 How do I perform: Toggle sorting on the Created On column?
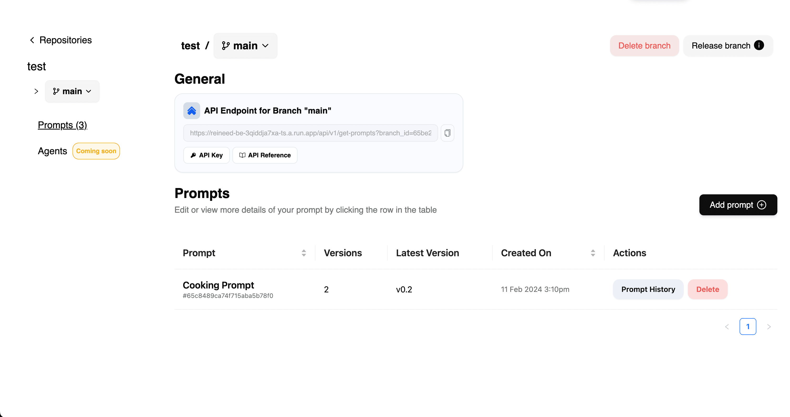click(593, 253)
